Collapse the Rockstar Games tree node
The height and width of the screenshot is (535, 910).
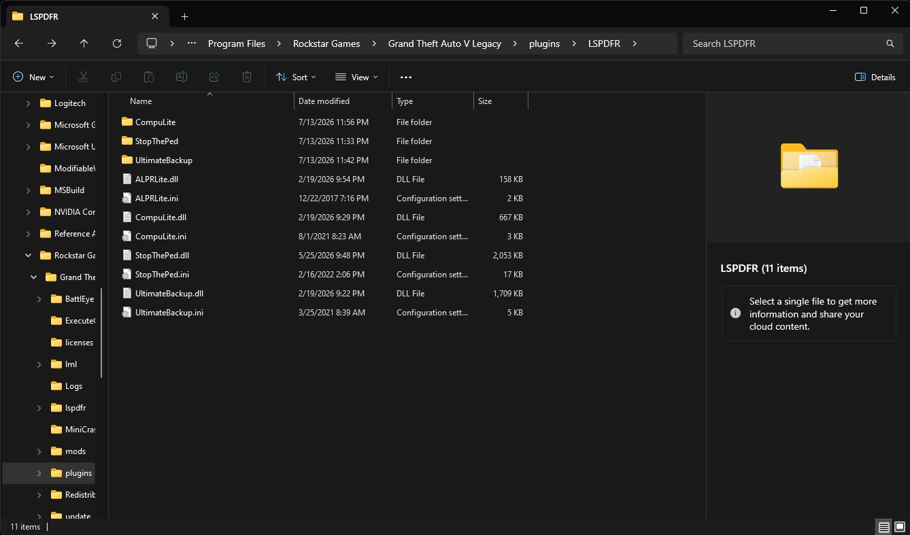click(28, 256)
